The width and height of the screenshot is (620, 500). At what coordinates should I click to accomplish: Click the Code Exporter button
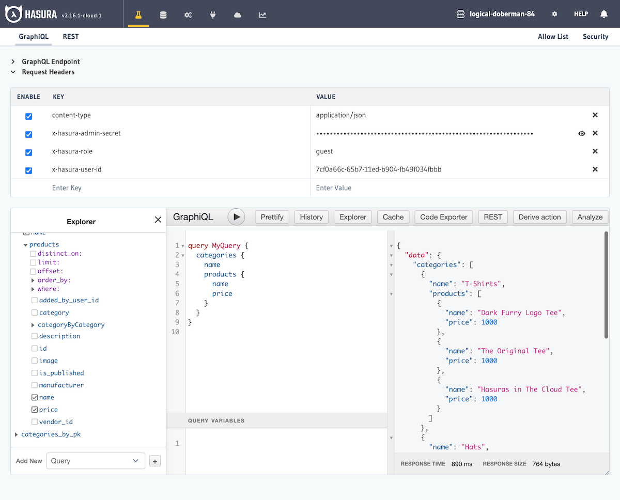(443, 217)
